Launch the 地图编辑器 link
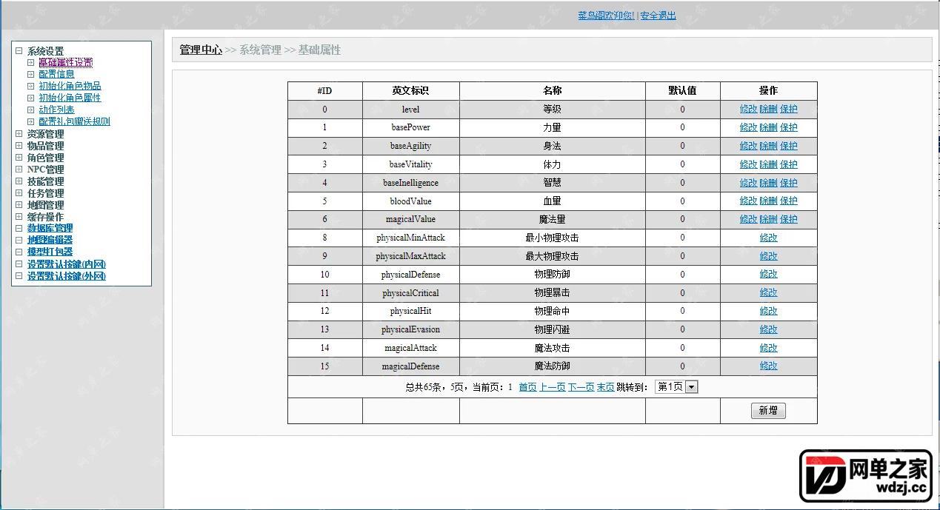This screenshot has height=510, width=940. [50, 240]
